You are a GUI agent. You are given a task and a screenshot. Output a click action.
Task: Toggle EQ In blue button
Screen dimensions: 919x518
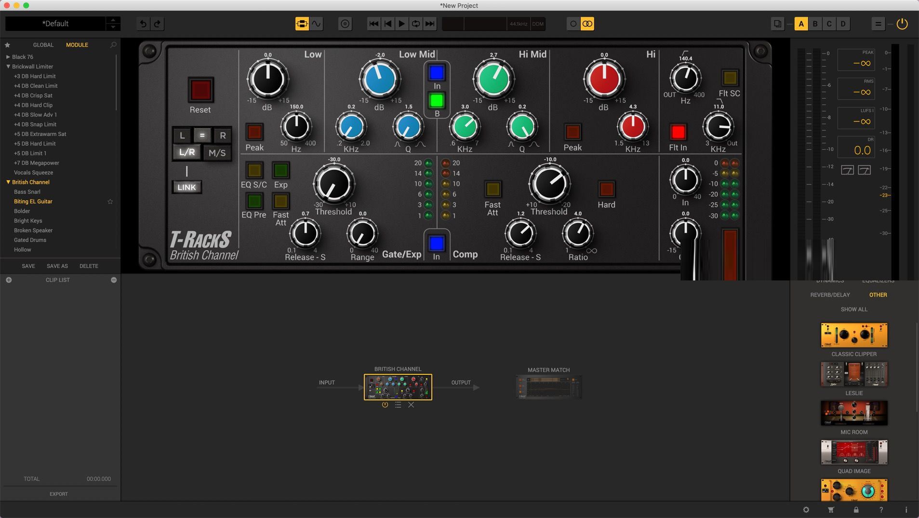[437, 73]
